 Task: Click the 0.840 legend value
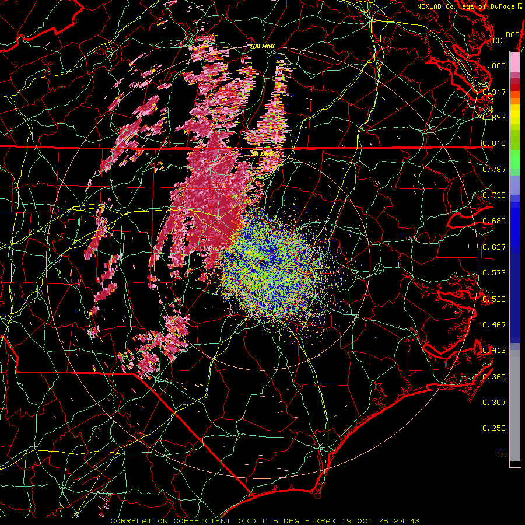click(494, 143)
